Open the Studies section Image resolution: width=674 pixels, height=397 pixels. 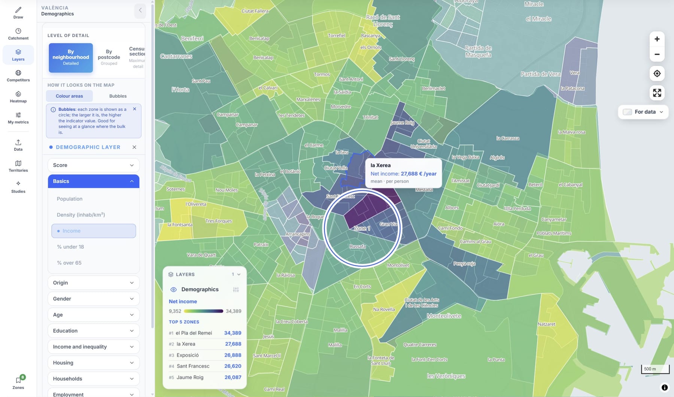(18, 187)
